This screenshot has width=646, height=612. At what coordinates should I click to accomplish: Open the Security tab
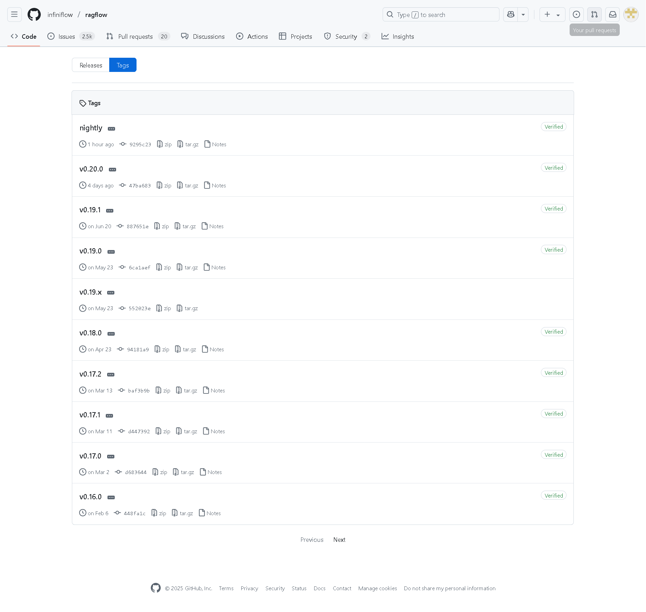coord(347,36)
